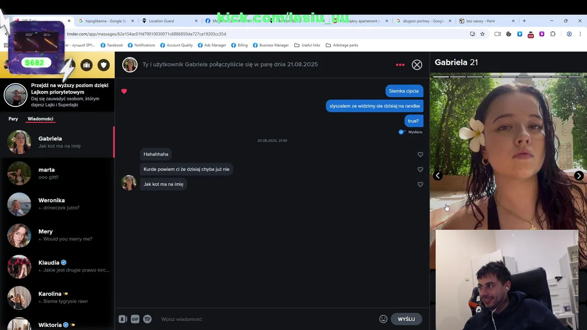Open the blue square extension icon
Viewport: 587px width, 330px height.
pyautogui.click(x=520, y=34)
